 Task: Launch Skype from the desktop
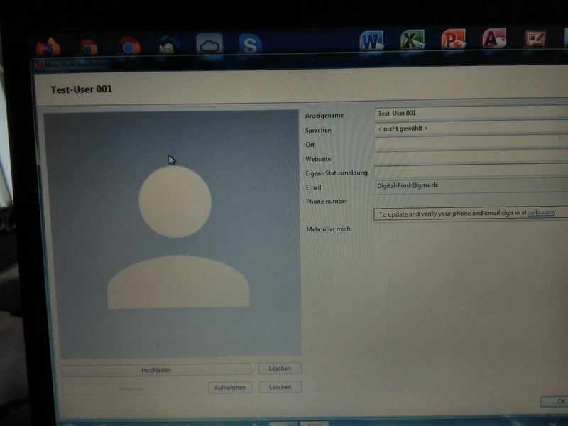[x=250, y=43]
